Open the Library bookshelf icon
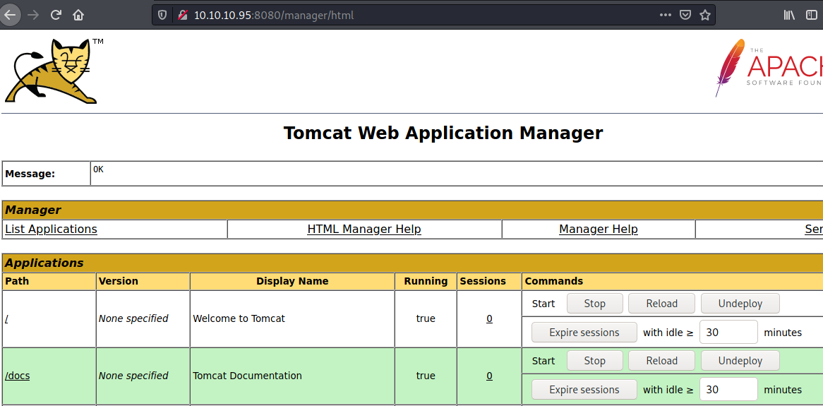The height and width of the screenshot is (406, 823). coord(789,16)
